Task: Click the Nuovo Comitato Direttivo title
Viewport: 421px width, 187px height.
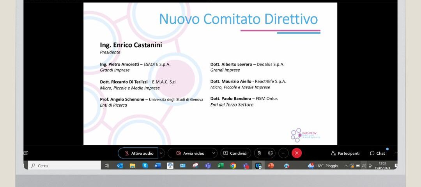Action: [239, 19]
